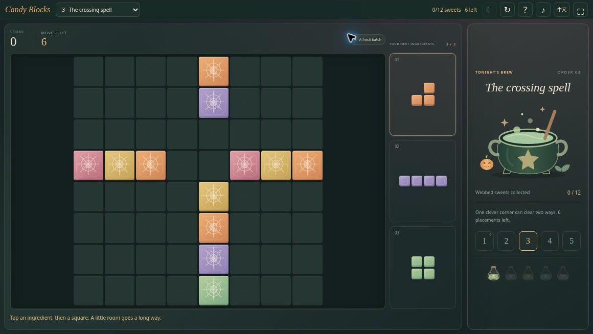Click the Candy Blocks title logo
This screenshot has width=593, height=334.
(28, 10)
